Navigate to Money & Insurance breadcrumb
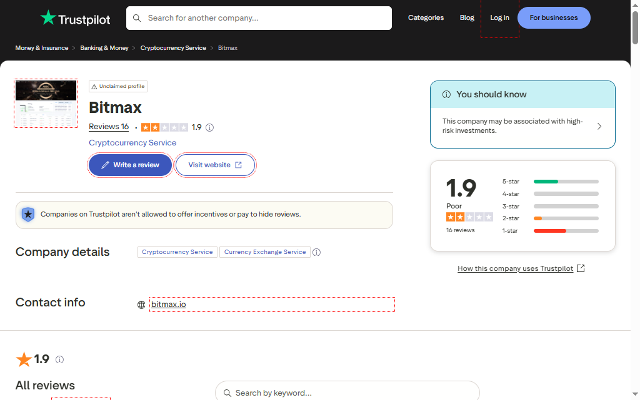Image resolution: width=640 pixels, height=400 pixels. [42, 47]
